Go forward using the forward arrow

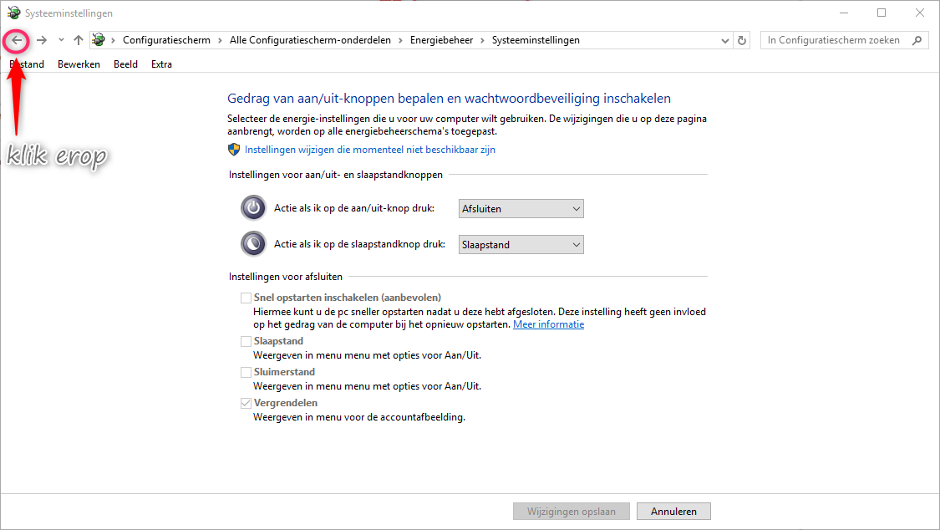click(x=42, y=40)
